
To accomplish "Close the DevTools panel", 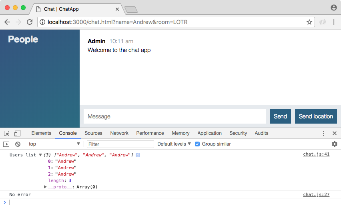I will 335,133.
